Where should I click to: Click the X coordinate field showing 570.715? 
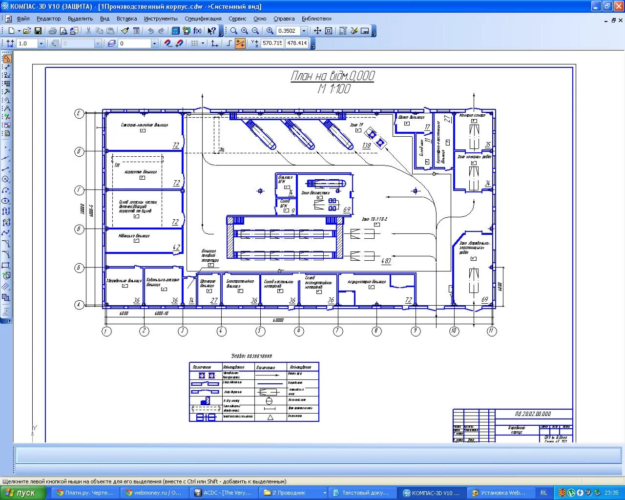pyautogui.click(x=272, y=43)
